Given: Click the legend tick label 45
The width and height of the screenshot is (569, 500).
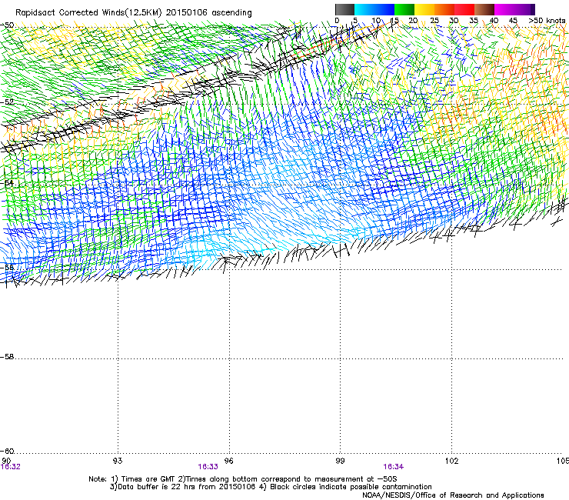Looking at the screenshot, I should pos(513,21).
